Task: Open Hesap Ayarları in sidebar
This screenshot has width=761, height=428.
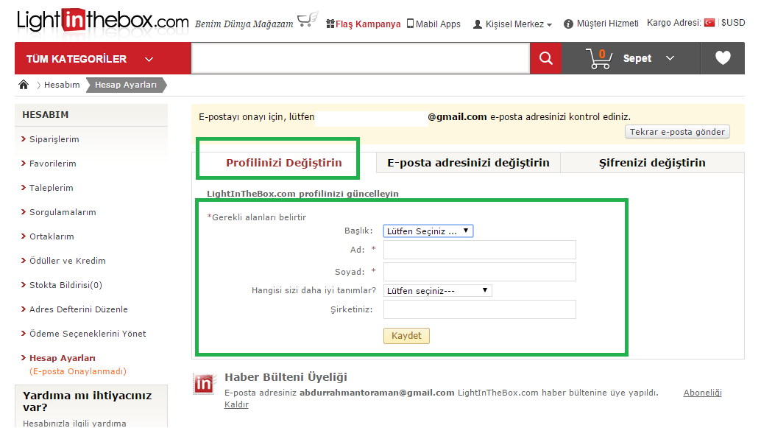Action: (x=62, y=357)
